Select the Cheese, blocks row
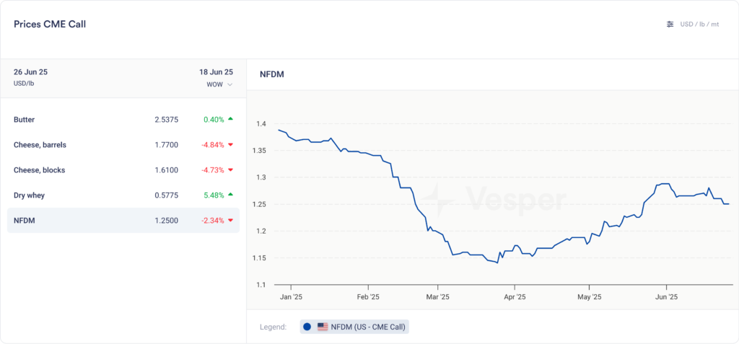 [123, 169]
